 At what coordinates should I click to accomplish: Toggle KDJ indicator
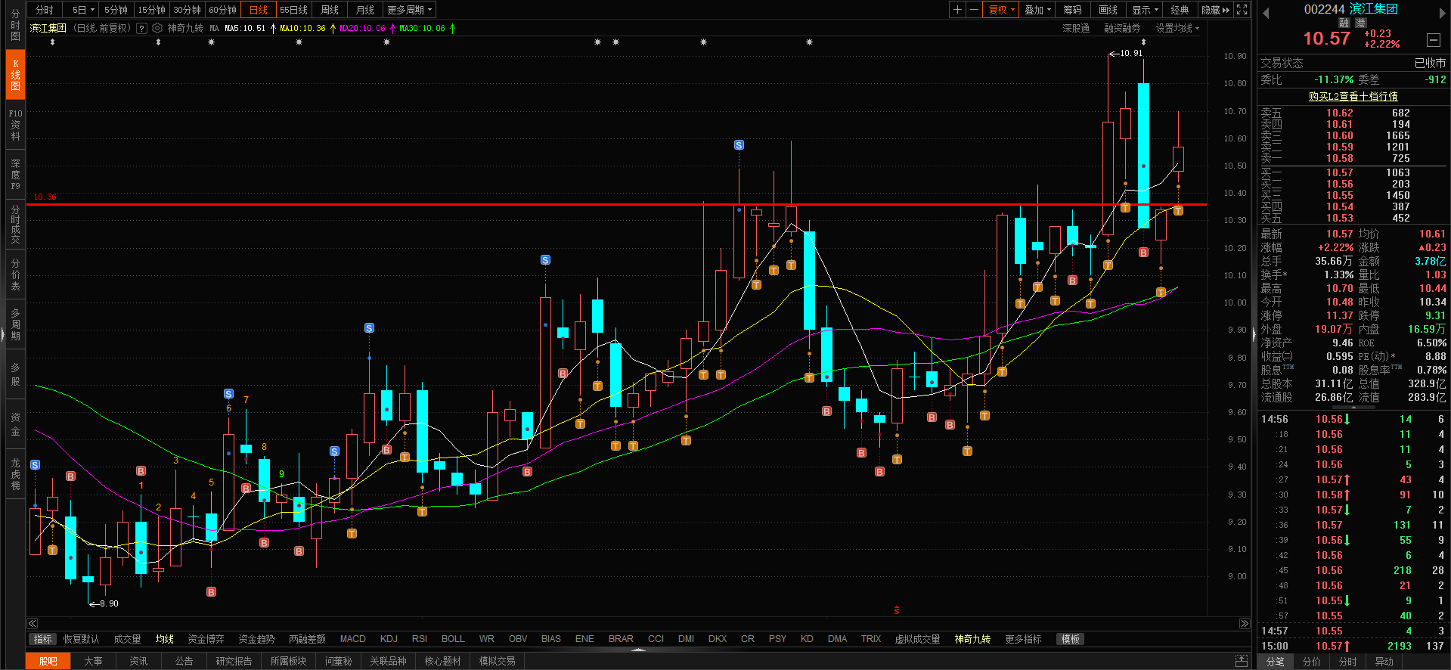(x=389, y=639)
